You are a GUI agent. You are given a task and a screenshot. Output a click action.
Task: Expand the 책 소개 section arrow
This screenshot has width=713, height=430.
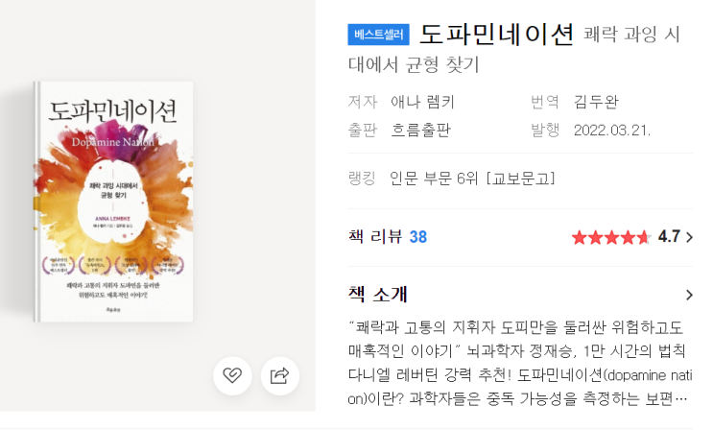point(689,295)
